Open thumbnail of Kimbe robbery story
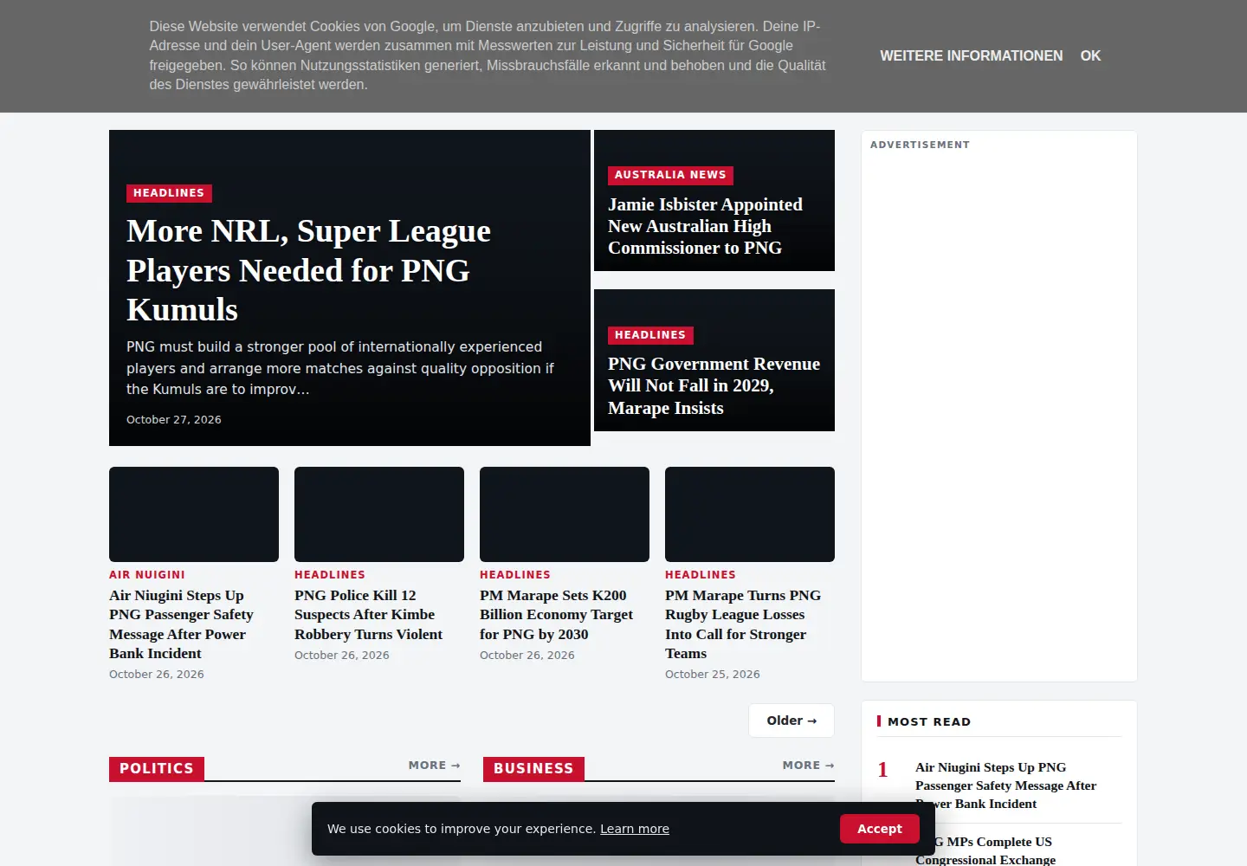This screenshot has height=866, width=1247. [379, 514]
